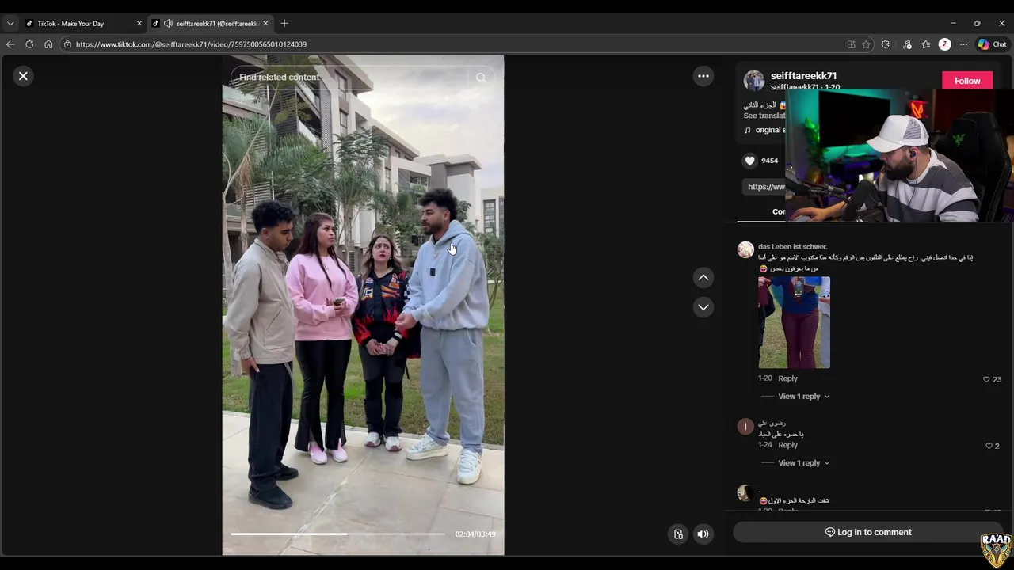Close the TikTok video viewer with the X icon
The width and height of the screenshot is (1014, 570).
[x=23, y=76]
